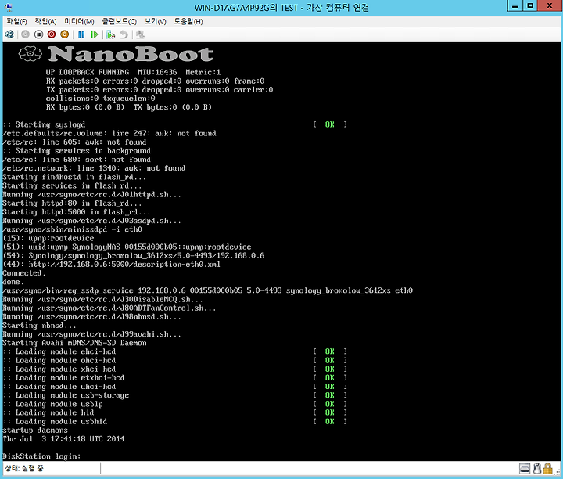
Task: Open the 작업(A) menu
Action: point(45,22)
